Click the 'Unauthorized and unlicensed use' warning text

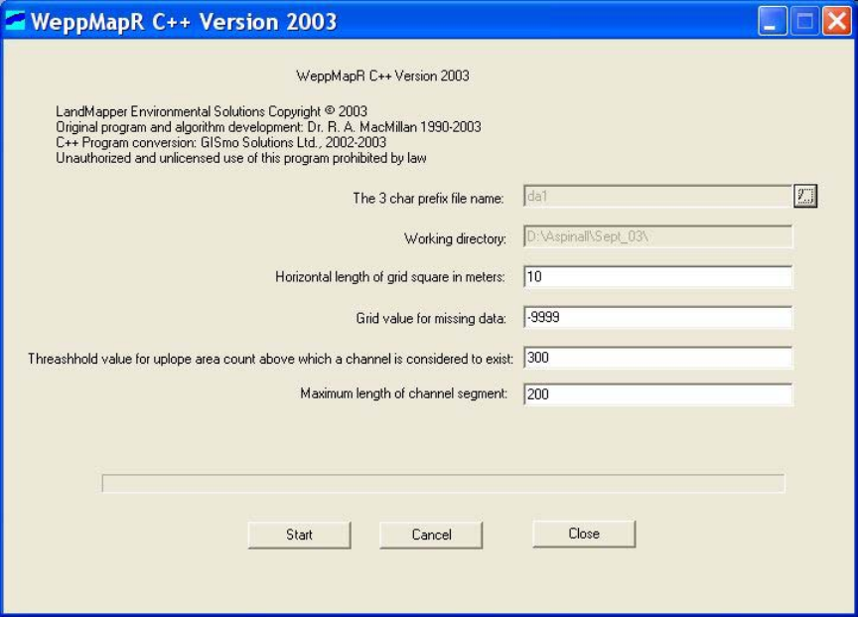[x=240, y=158]
